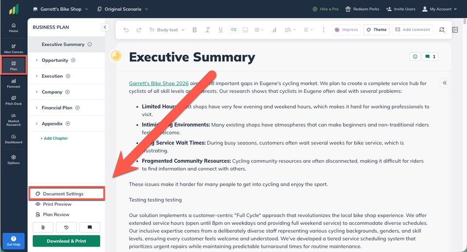
Task: Open the insert table dropdown
Action: [x=259, y=30]
